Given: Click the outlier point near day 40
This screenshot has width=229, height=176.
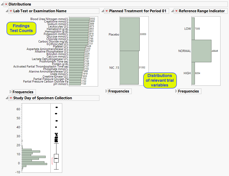Looking at the screenshot, I should coord(56,127).
